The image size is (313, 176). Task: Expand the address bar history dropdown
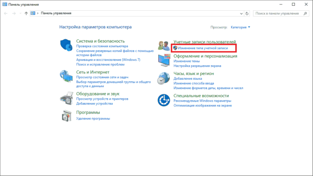click(x=241, y=14)
